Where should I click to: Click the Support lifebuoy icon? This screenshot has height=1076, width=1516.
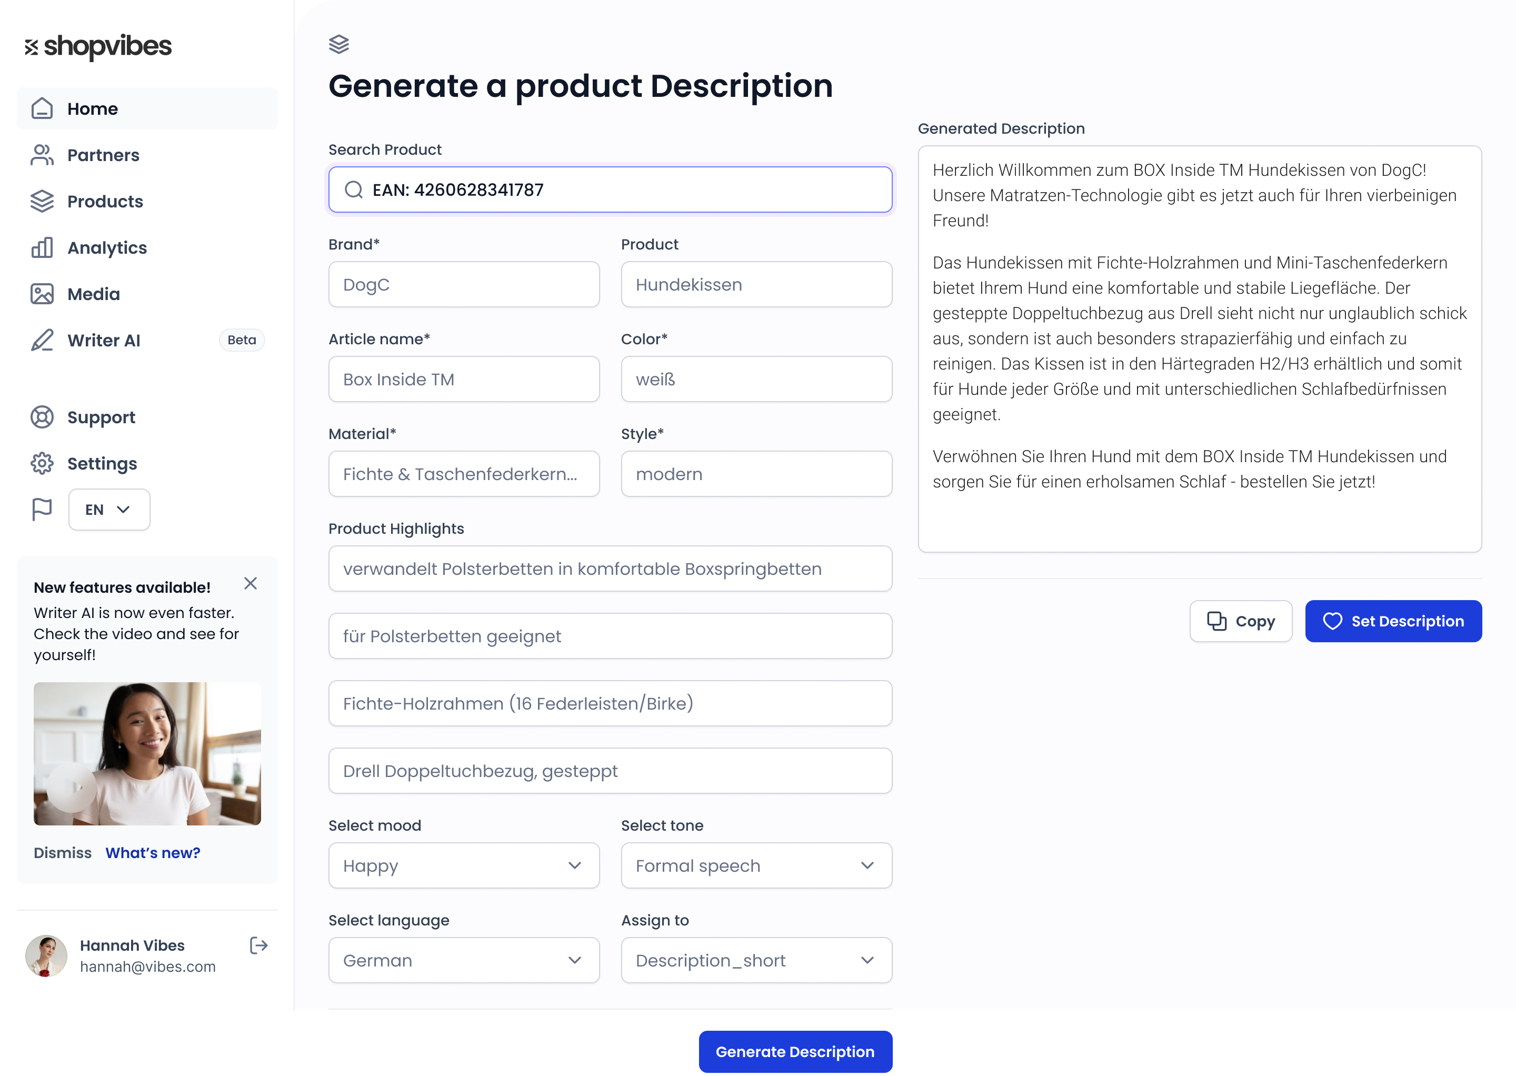(43, 417)
